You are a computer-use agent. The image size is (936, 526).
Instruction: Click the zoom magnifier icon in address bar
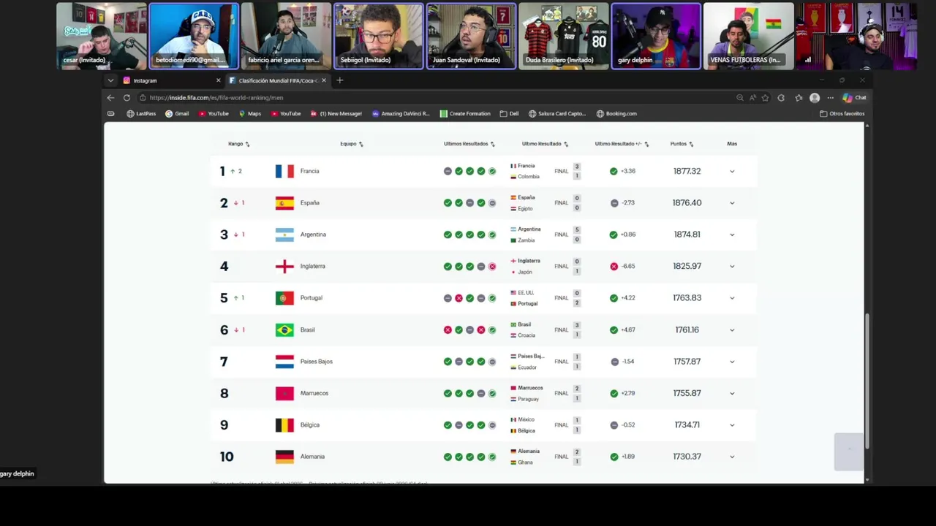click(x=740, y=98)
